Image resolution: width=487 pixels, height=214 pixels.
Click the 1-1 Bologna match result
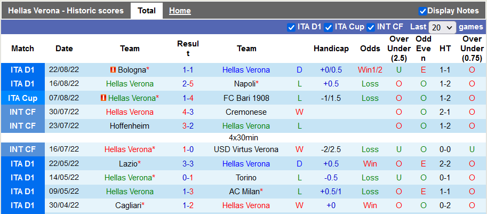coord(188,70)
